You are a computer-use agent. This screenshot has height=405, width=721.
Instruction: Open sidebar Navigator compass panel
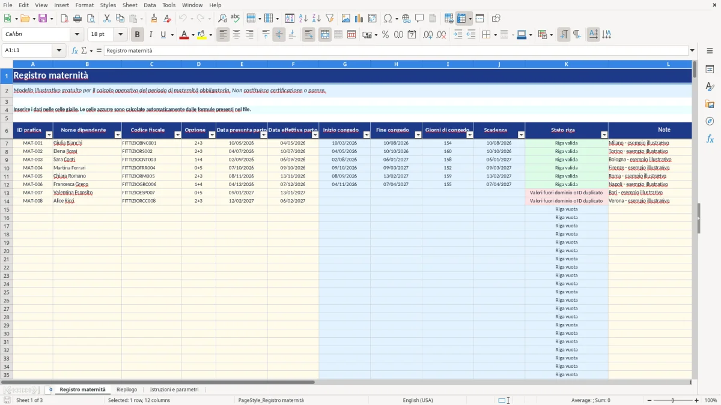tap(710, 122)
